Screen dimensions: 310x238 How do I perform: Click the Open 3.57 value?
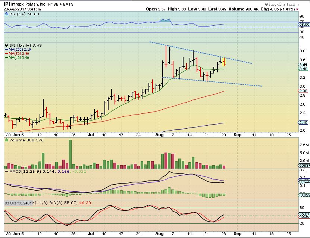coord(156,9)
